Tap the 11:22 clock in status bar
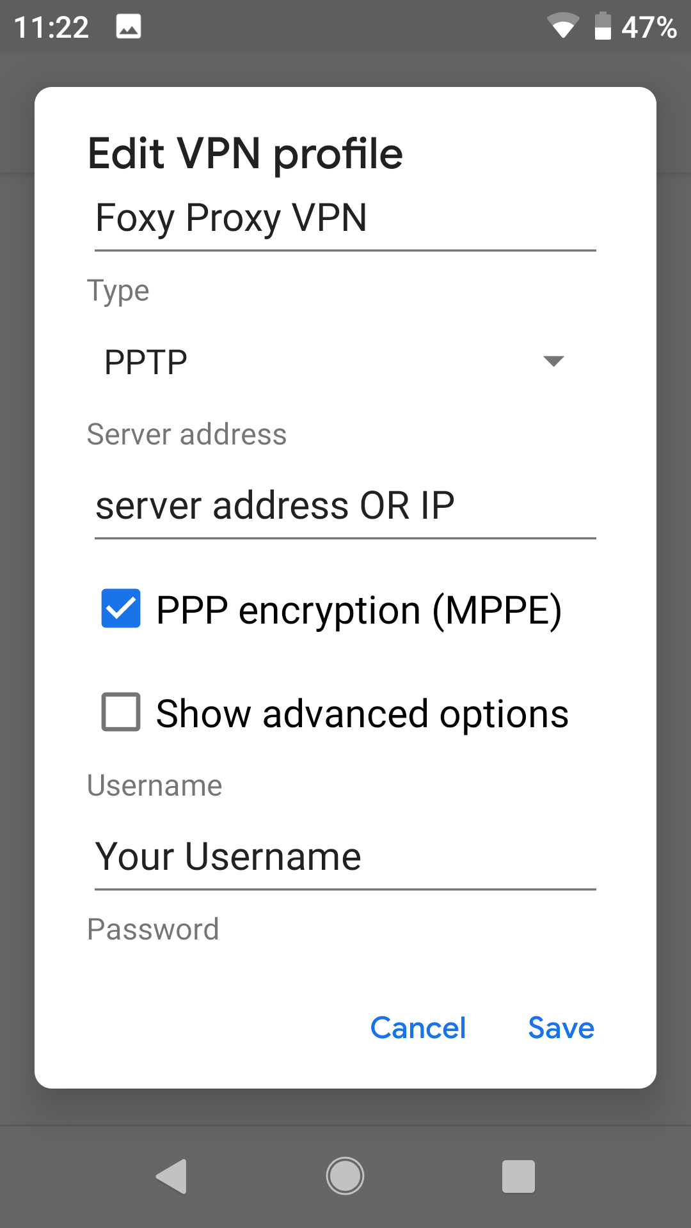This screenshot has height=1228, width=691. tap(51, 28)
